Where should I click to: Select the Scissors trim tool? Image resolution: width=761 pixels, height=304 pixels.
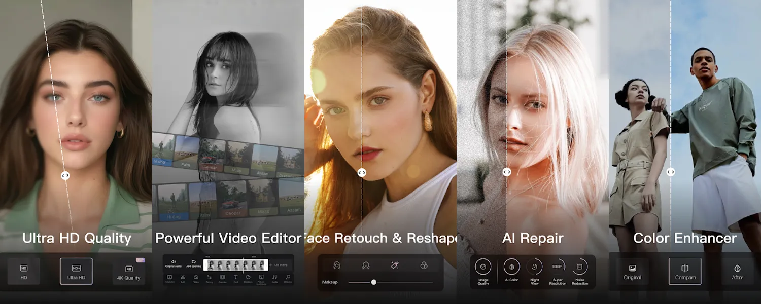coord(183,277)
